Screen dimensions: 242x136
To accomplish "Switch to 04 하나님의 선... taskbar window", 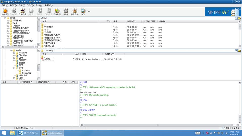I will 29,133.
